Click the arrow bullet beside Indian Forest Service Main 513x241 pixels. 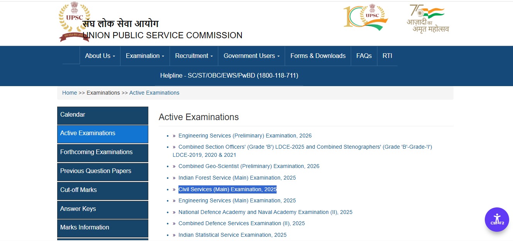(x=173, y=178)
